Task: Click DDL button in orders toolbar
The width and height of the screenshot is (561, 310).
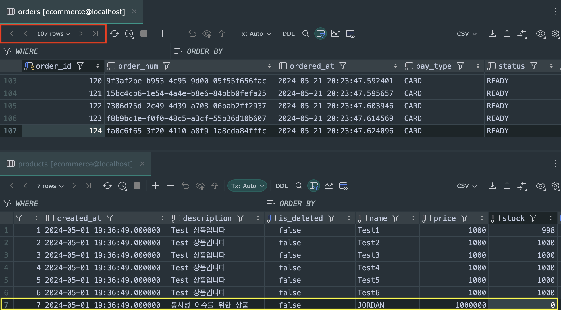Action: [x=288, y=34]
